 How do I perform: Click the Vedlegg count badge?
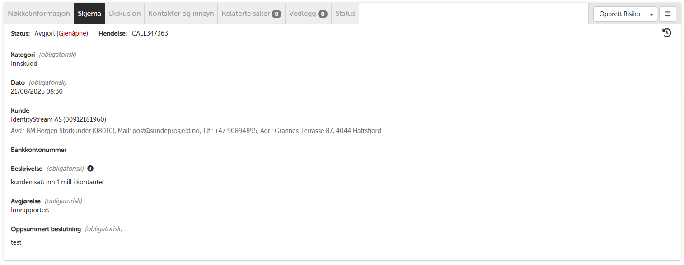(x=323, y=14)
